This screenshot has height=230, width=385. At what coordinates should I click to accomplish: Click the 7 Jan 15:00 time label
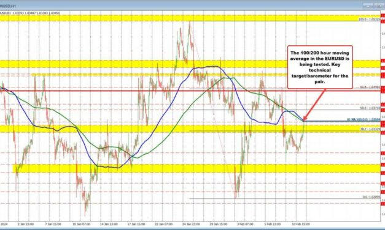coord(53,224)
